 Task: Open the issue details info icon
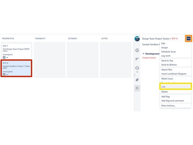point(137,50)
